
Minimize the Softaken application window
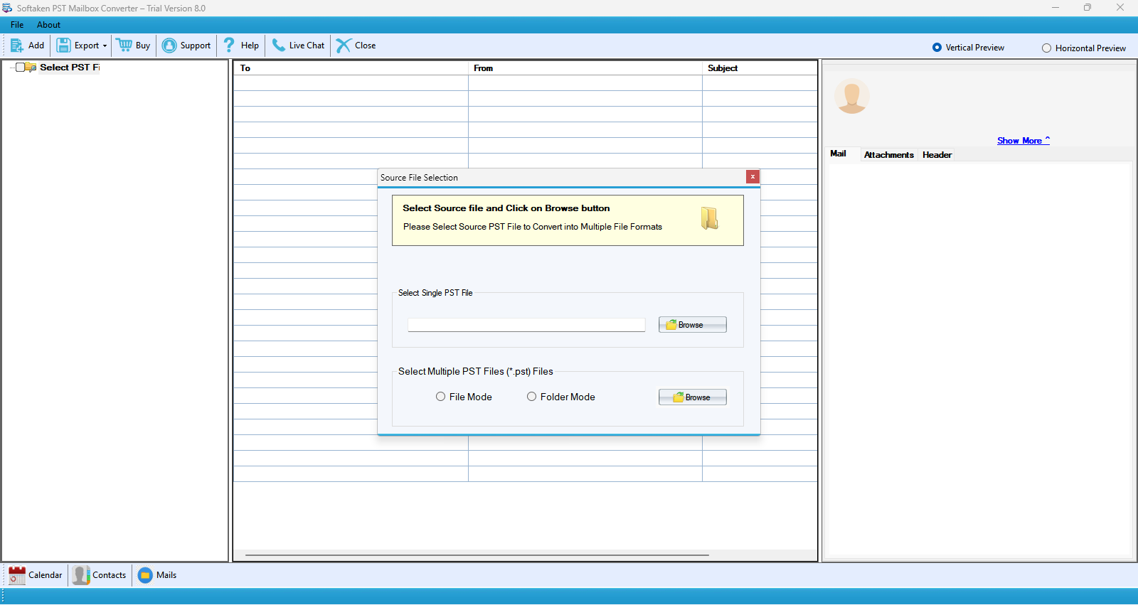click(x=1055, y=8)
